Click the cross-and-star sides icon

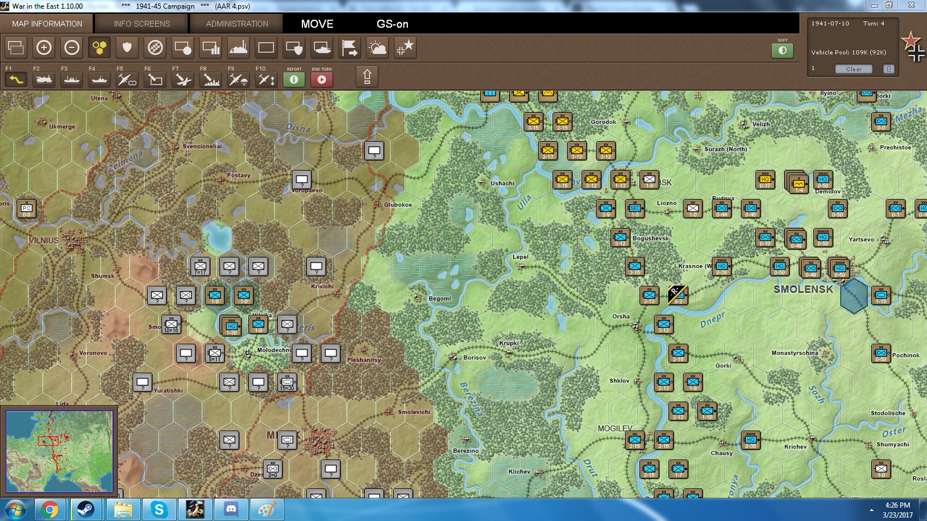(x=406, y=47)
